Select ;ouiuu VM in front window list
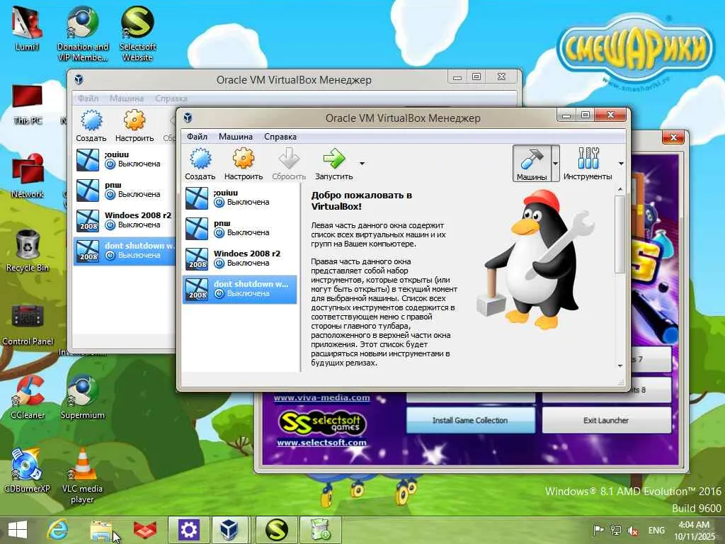 (239, 198)
